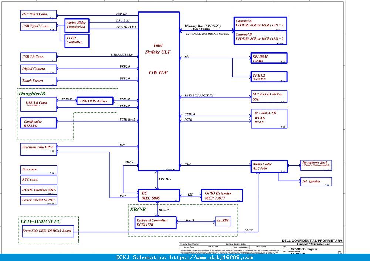Image resolution: width=370 pixels, height=261 pixels.
Task: Click the Front Side LED+DMICx2 Board box
Action: 48,231
